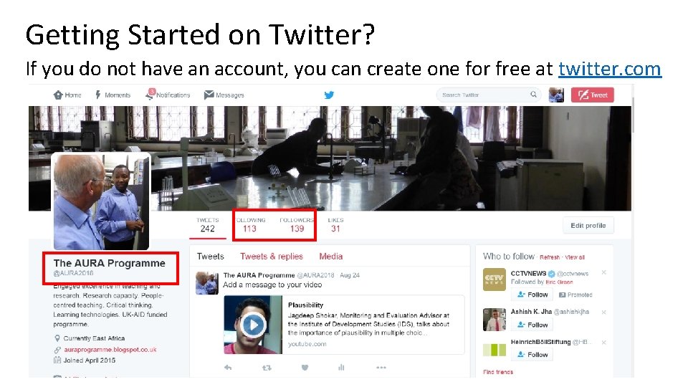The width and height of the screenshot is (688, 387).
Task: View tweet activity bar chart icon
Action: pos(341,368)
